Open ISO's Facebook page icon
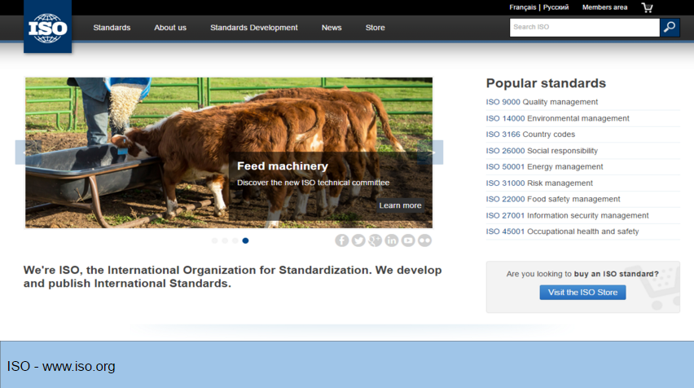This screenshot has height=388, width=694. [x=341, y=240]
